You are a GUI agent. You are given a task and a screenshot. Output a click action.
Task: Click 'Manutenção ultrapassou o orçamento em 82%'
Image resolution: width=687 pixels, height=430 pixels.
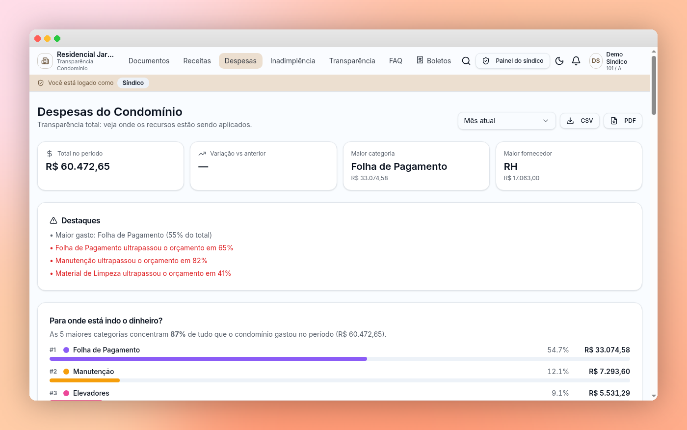click(131, 261)
